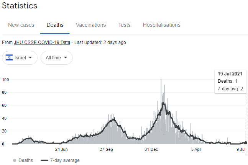The width and height of the screenshot is (248, 165).
Task: Expand the Israel country dropdown arrow
Action: click(x=30, y=58)
